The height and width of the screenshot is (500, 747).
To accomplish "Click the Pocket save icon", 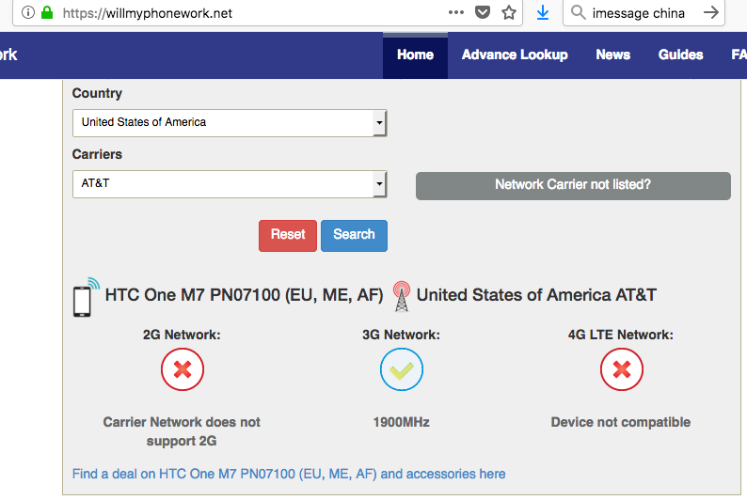I will (483, 13).
